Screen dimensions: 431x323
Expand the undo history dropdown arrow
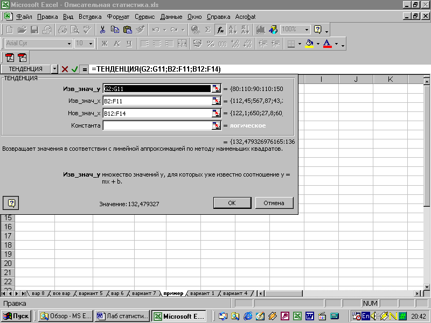(165, 30)
